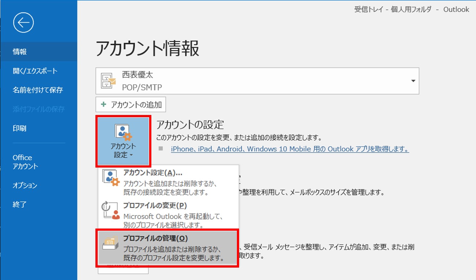Open the 印刷 page
Screen dimensions: 476x280
click(38, 128)
